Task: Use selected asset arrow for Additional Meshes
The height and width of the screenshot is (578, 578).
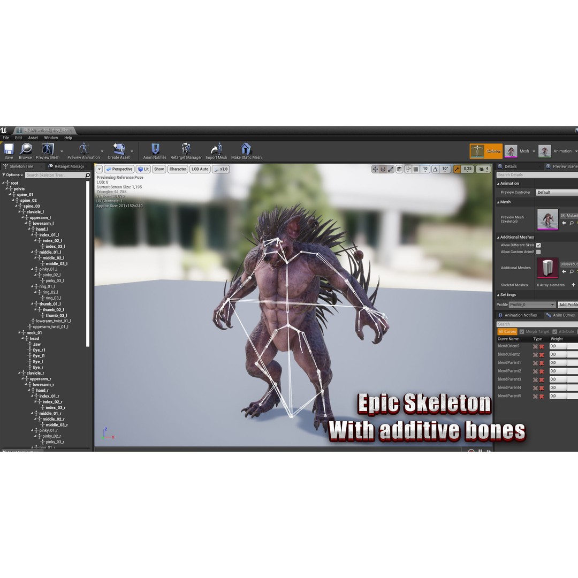Action: [x=564, y=272]
